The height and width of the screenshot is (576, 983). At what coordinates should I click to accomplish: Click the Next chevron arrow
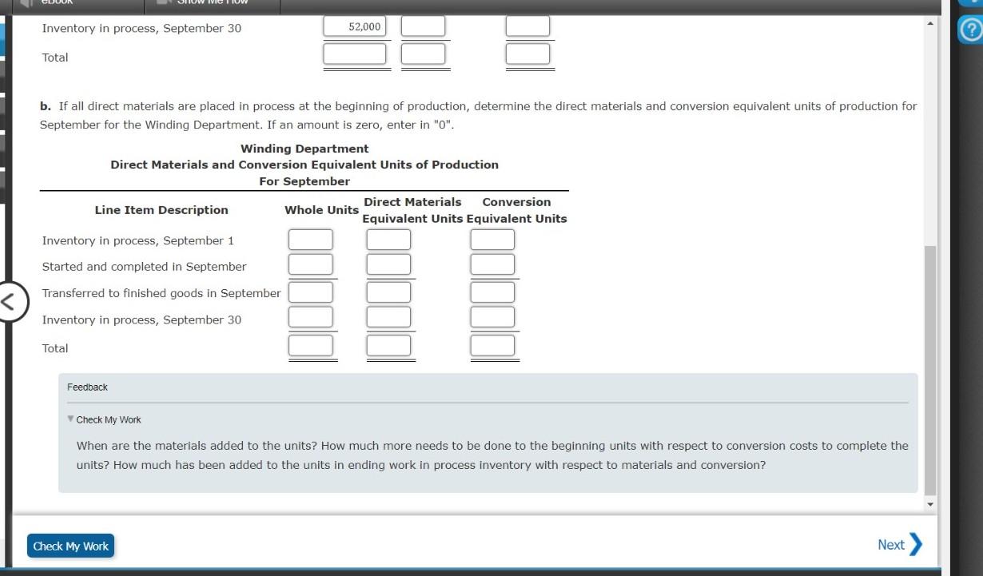(x=916, y=545)
